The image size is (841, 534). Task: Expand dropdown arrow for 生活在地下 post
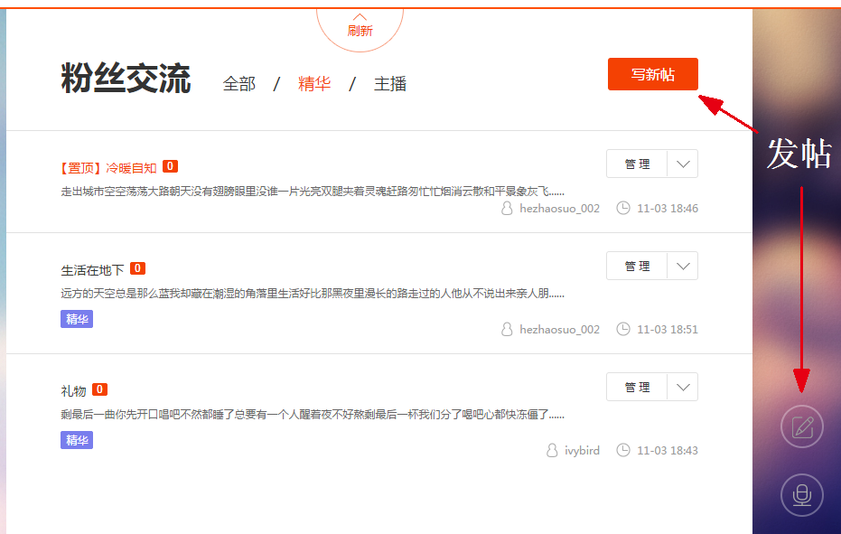tap(683, 266)
